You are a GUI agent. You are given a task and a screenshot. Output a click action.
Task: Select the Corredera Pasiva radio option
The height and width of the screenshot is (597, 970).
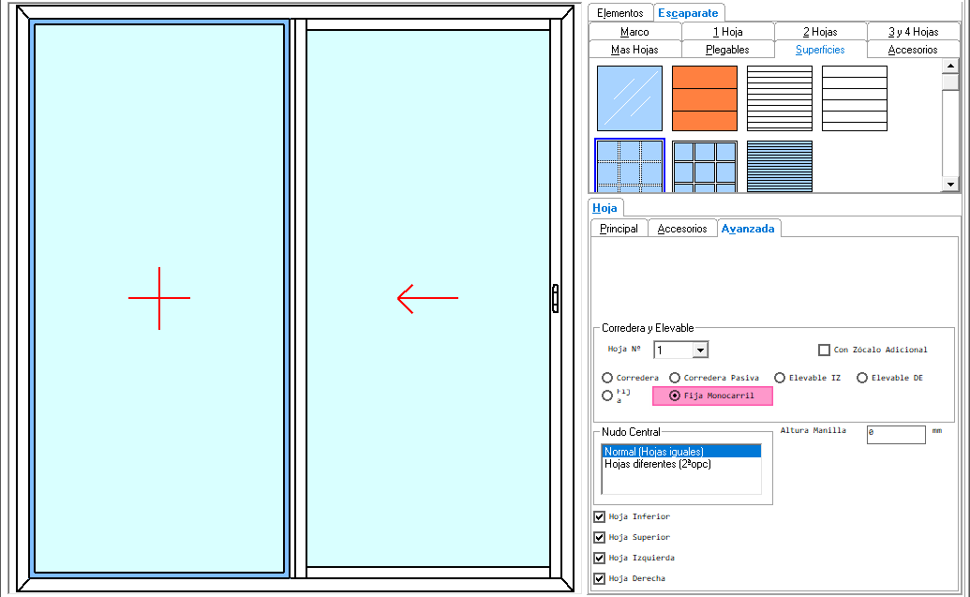(x=675, y=378)
